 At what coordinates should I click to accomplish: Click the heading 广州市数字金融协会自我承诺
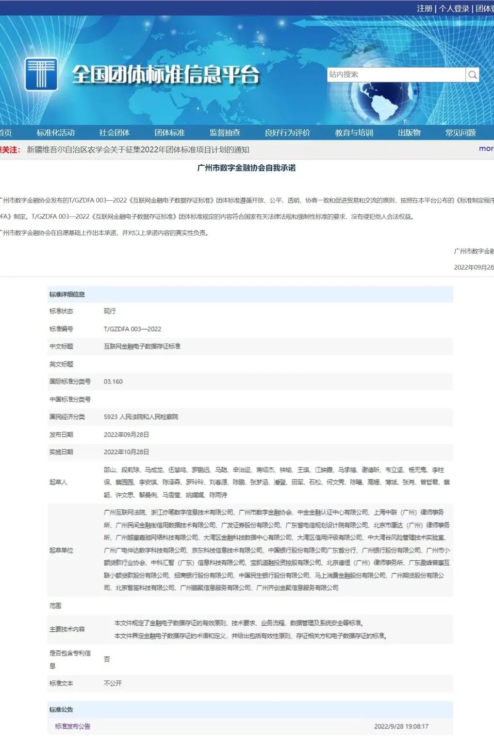click(x=247, y=168)
